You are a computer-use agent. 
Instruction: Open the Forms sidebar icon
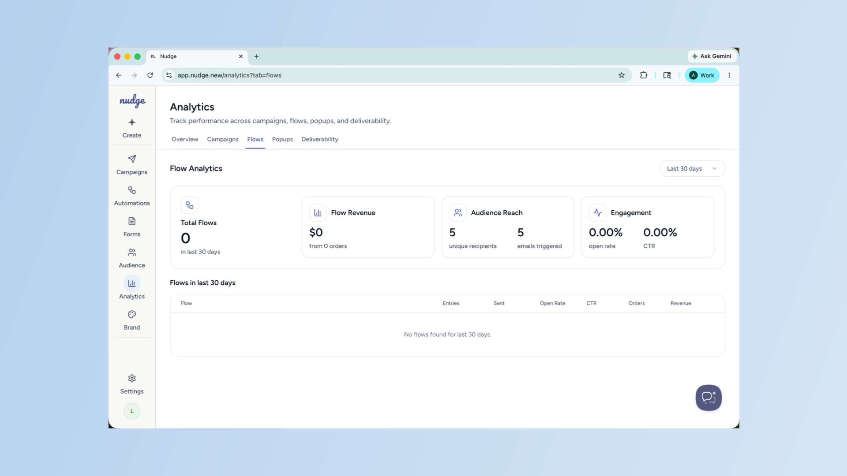[132, 221]
